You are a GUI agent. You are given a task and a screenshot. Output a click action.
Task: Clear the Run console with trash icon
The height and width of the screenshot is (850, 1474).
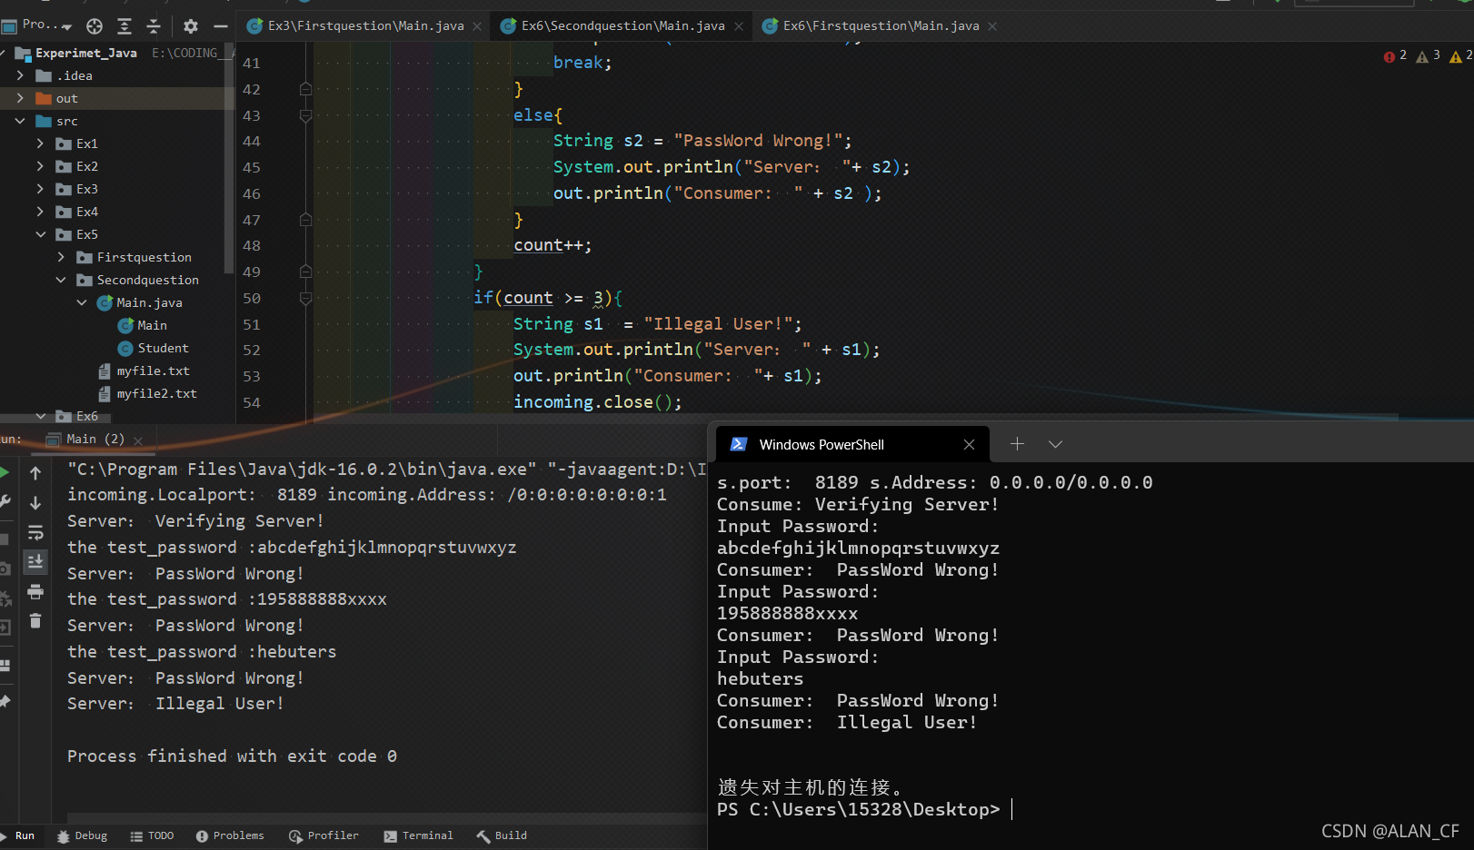[35, 621]
